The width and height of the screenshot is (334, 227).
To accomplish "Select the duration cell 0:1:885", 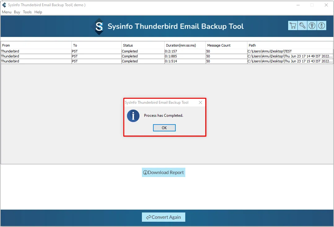I will click(x=185, y=56).
